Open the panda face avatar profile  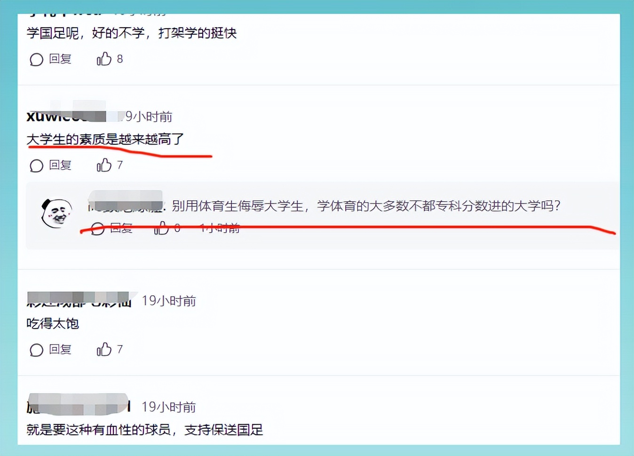pos(57,213)
